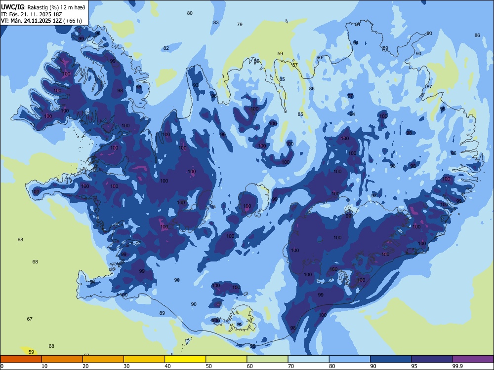The image size is (494, 370).
Task: Select the light blue 80–90 legend swatch
Action: [x=350, y=359]
